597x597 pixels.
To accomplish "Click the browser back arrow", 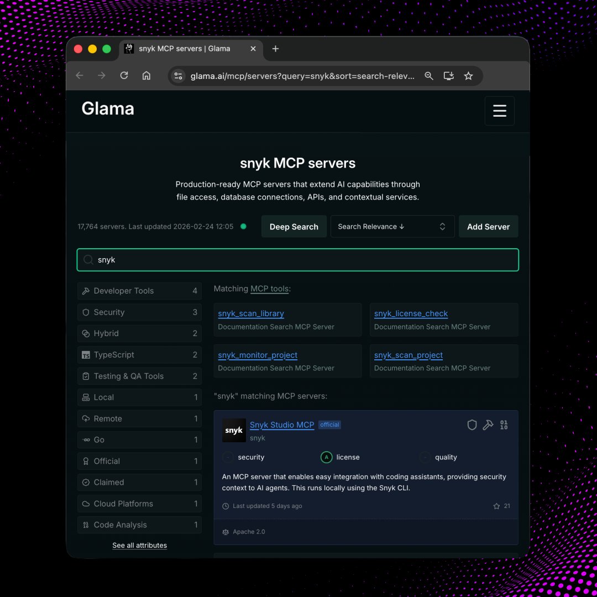I will point(80,75).
